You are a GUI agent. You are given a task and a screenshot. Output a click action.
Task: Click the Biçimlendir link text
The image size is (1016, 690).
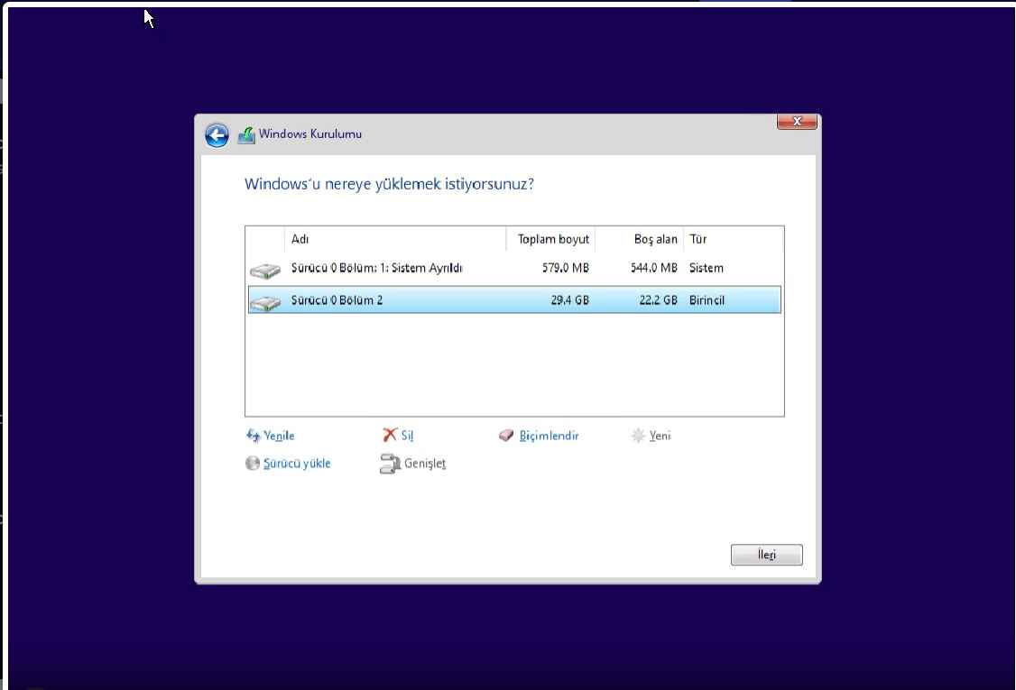tap(549, 436)
